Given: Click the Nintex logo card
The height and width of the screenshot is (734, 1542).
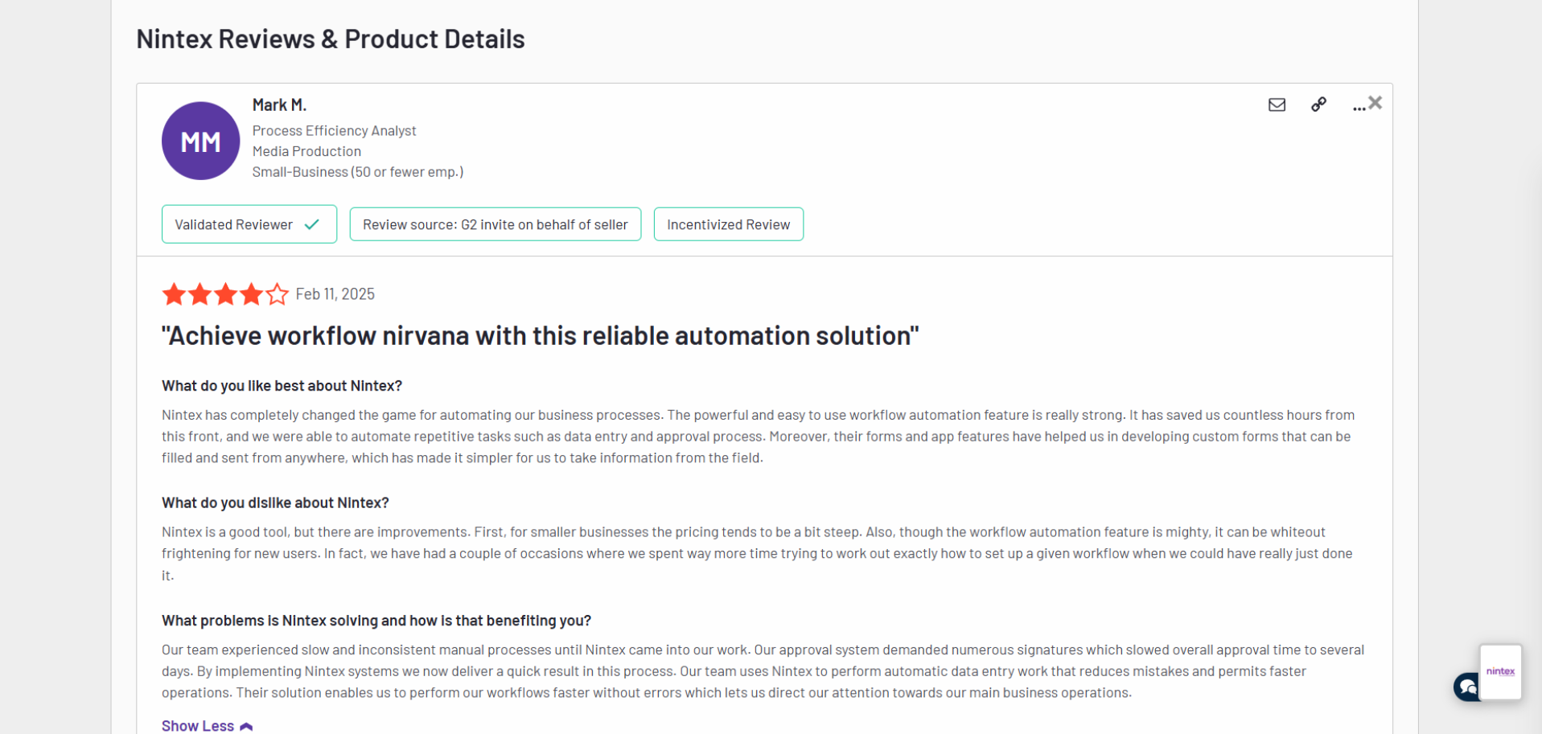Looking at the screenshot, I should click(x=1500, y=671).
